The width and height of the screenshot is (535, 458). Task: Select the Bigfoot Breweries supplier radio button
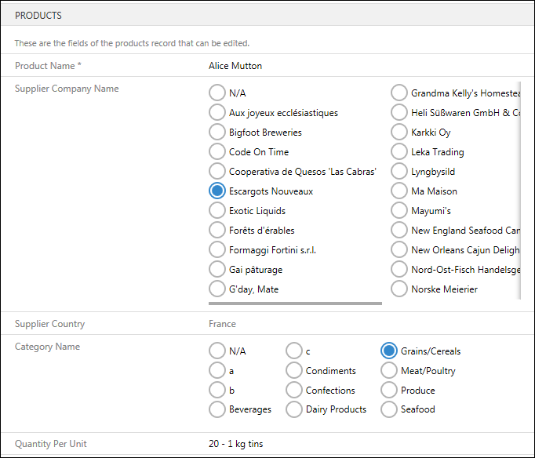pos(217,133)
